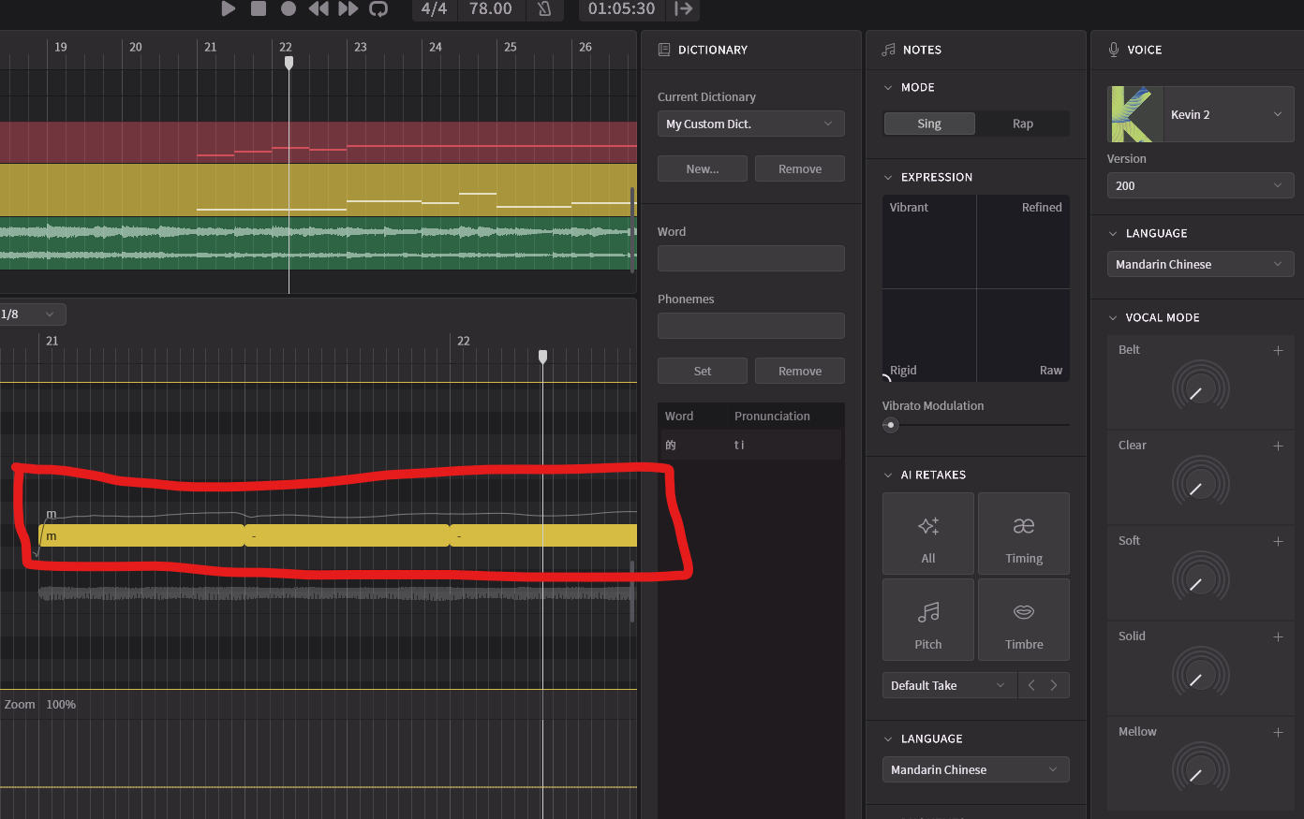Select the Sing mode
This screenshot has width=1304, height=819.
tap(929, 124)
